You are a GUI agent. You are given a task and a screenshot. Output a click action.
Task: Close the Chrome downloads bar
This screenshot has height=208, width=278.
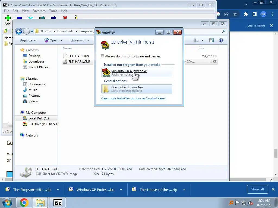(273, 189)
